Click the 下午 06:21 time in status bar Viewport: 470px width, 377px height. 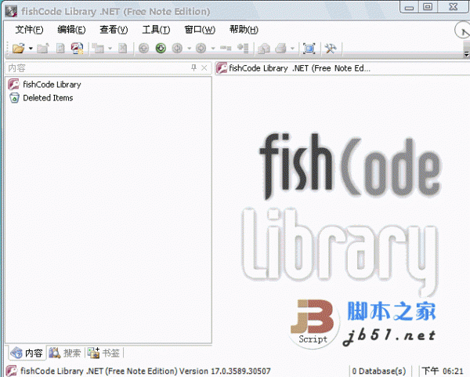pyautogui.click(x=443, y=371)
